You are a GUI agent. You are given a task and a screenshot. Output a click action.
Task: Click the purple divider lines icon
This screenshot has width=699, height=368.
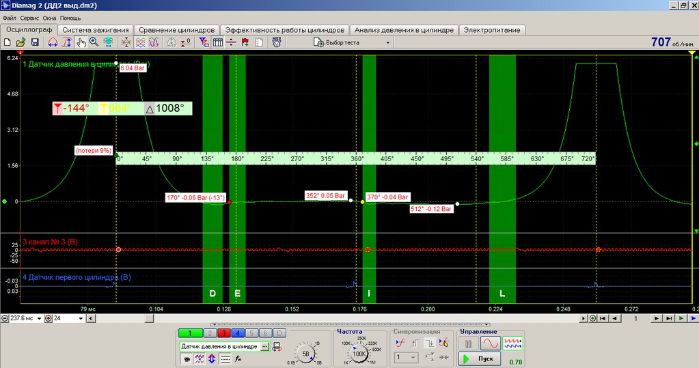coord(231,42)
